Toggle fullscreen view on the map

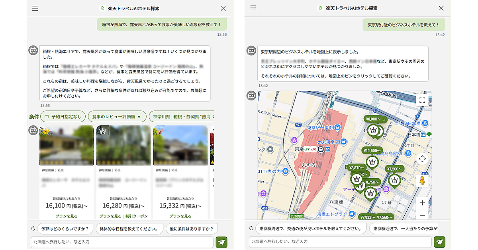(x=422, y=100)
